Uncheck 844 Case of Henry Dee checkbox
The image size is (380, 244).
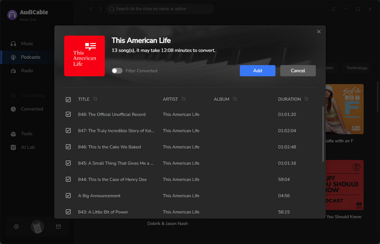pos(68,179)
